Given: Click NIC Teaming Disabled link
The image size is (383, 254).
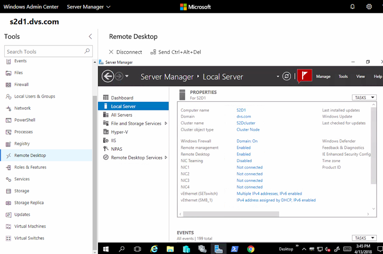Looking at the screenshot, I should [244, 161].
